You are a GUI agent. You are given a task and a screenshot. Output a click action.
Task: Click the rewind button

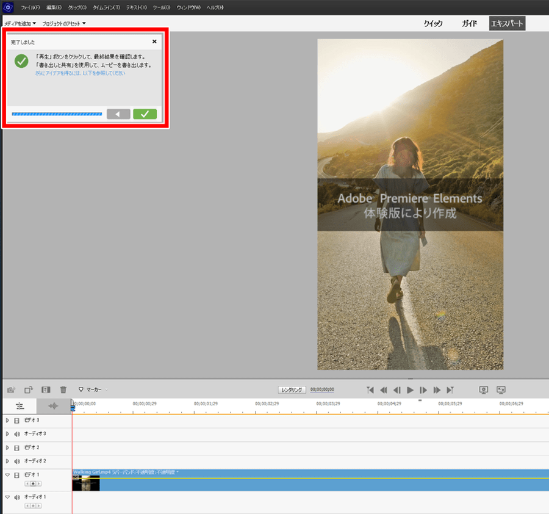pyautogui.click(x=384, y=390)
